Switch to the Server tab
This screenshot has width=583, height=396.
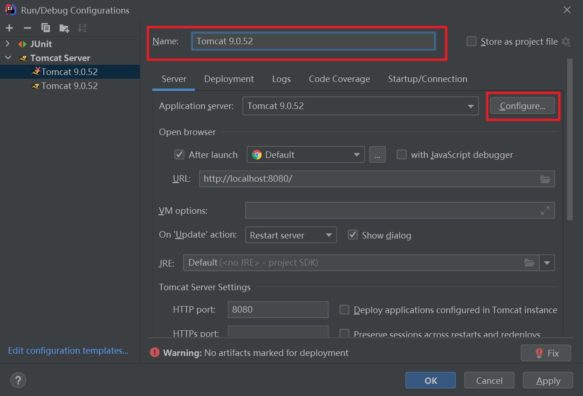click(x=174, y=79)
